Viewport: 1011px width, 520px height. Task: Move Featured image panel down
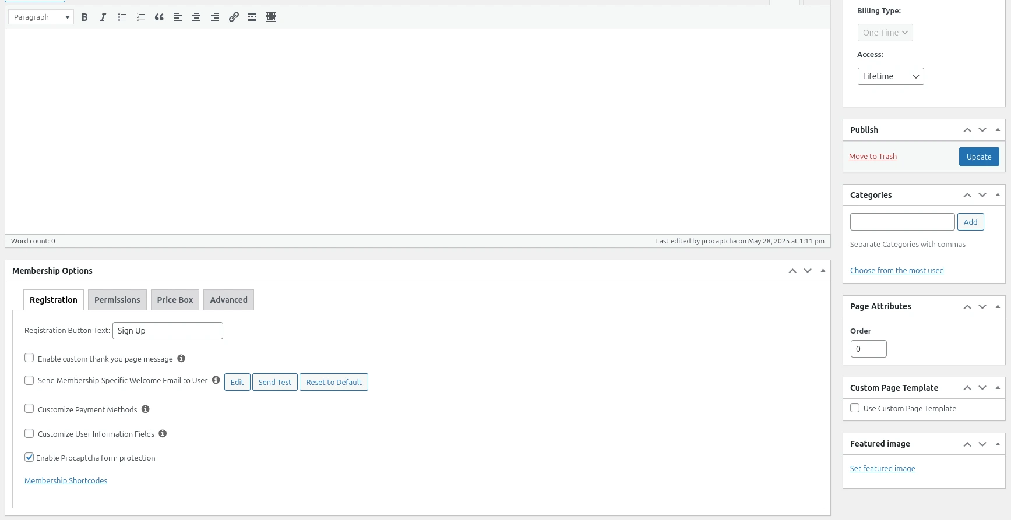(x=982, y=444)
